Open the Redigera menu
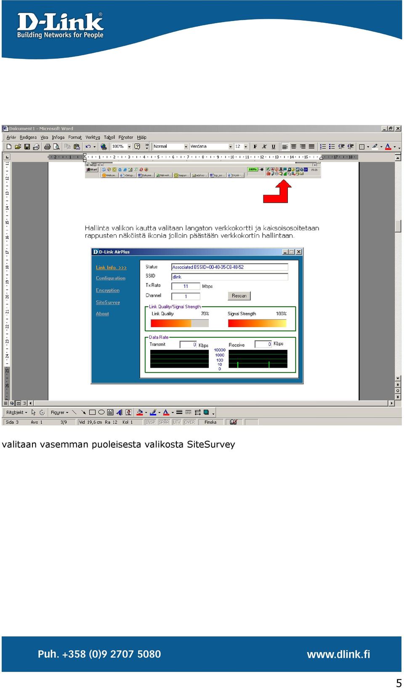 tap(28, 137)
